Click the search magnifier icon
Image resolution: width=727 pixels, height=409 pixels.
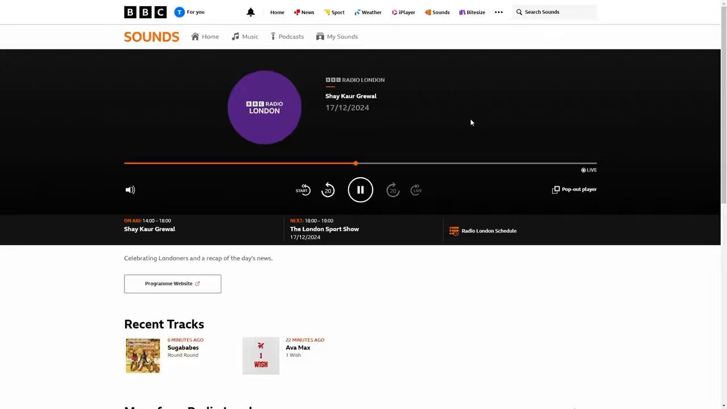pos(519,12)
